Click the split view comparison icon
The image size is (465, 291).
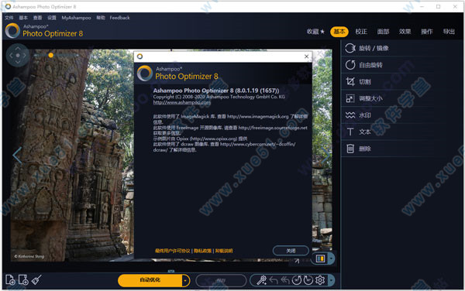point(320,258)
